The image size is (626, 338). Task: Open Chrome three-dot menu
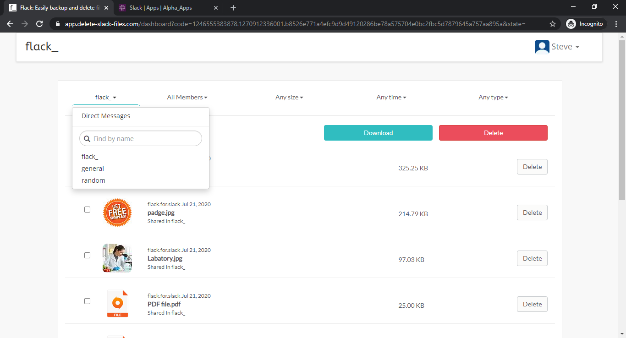pos(616,24)
